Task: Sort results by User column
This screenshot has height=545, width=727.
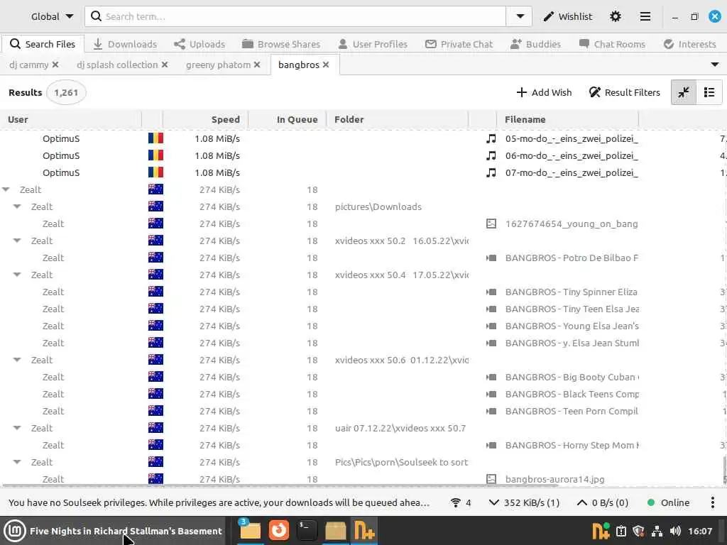Action: 71,119
